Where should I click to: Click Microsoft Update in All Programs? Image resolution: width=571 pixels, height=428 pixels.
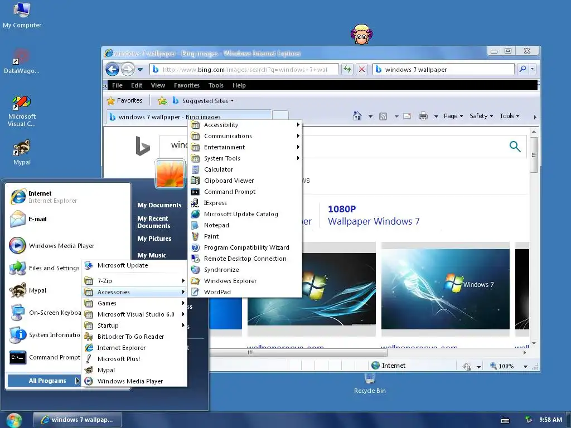[x=134, y=265]
